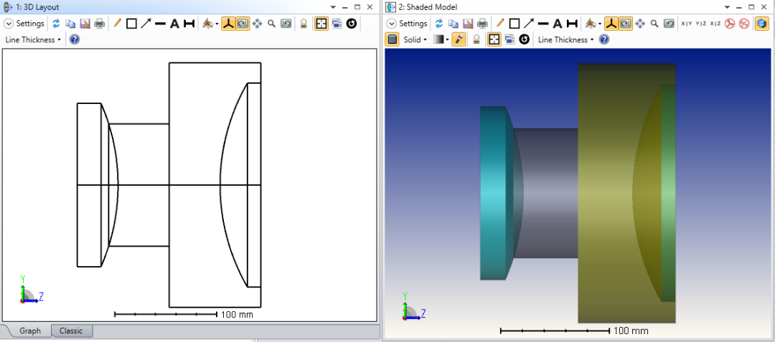Toggle the lock icon in 3D Layout toolbar

(304, 24)
